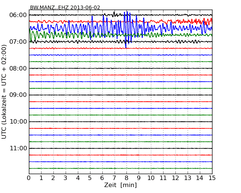
Task: Click the x-axis tick label 15
Action: [x=212, y=178]
